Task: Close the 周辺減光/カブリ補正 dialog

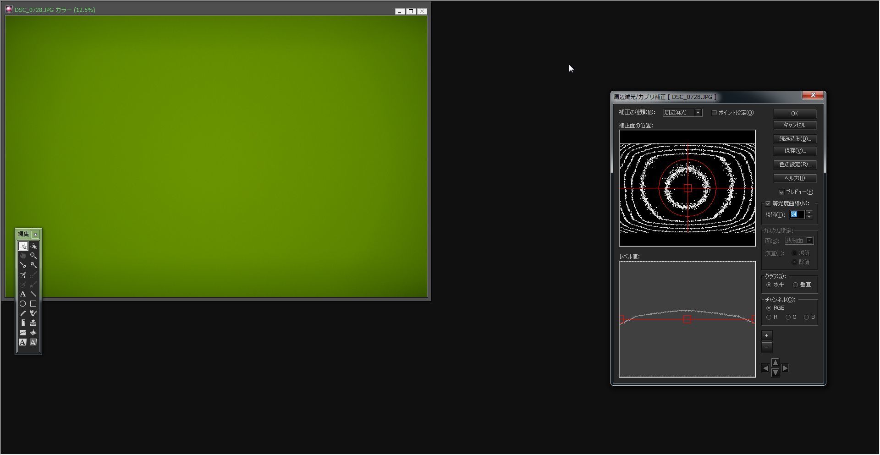Action: point(813,95)
